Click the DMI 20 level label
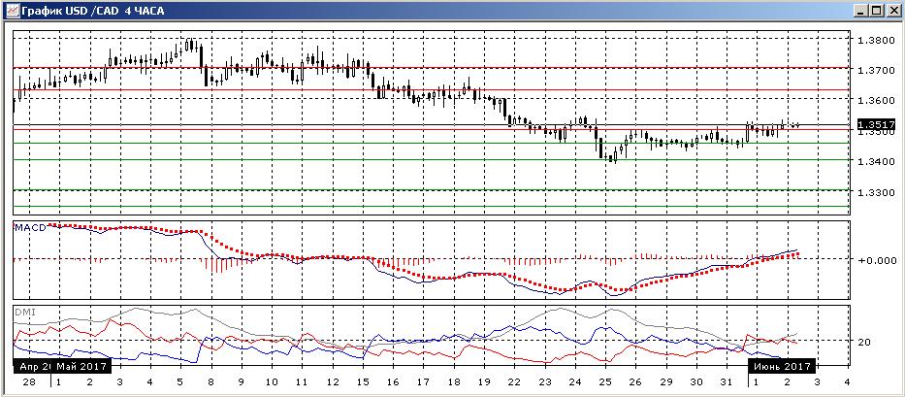The width and height of the screenshot is (905, 397). pyautogui.click(x=866, y=342)
